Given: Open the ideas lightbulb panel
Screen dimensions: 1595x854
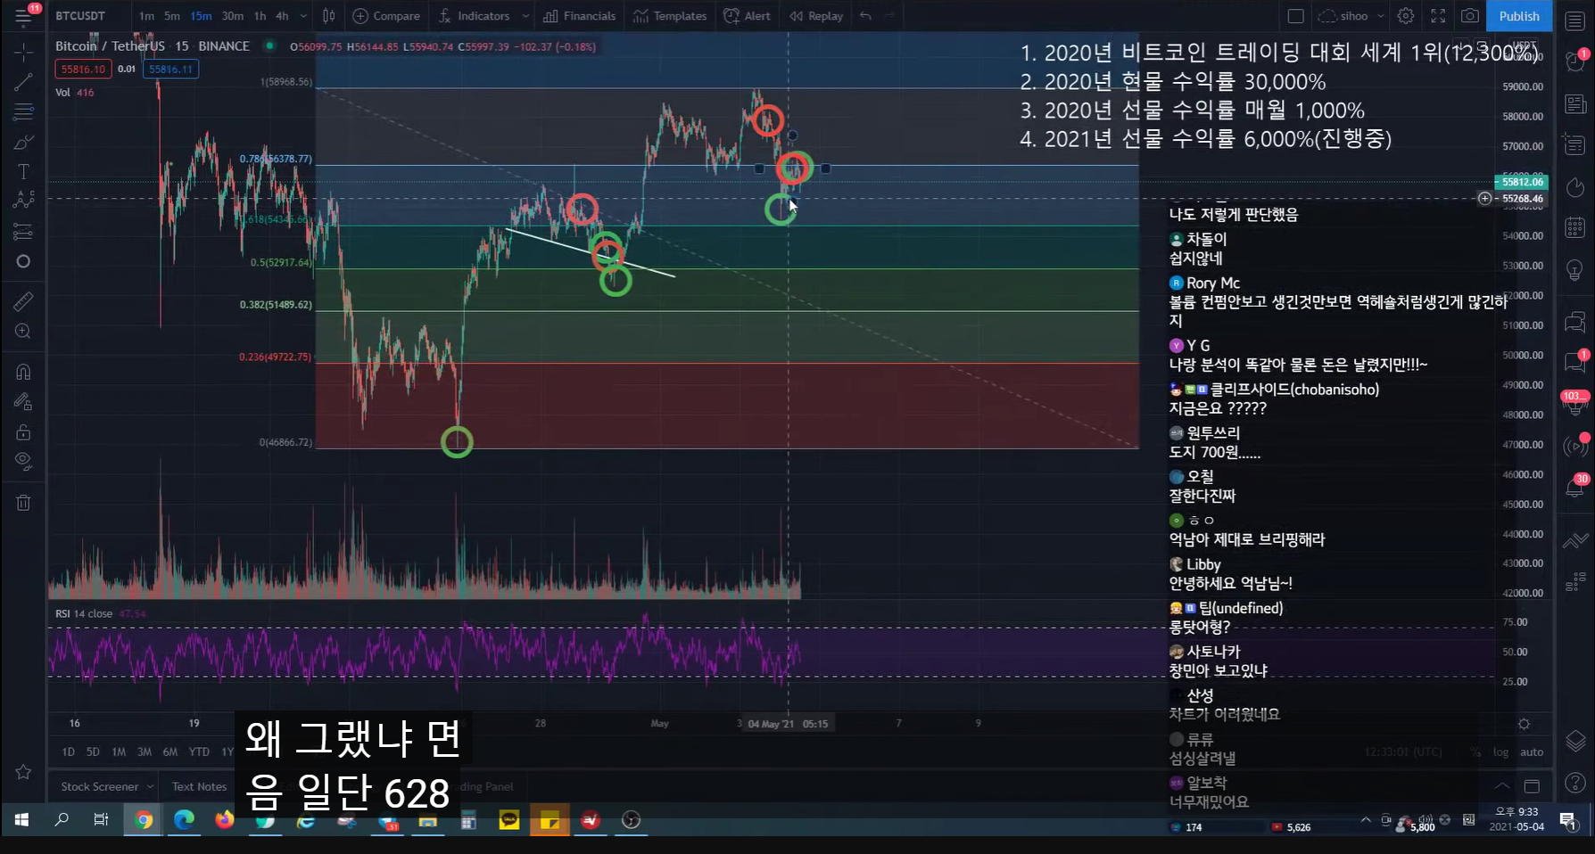Looking at the screenshot, I should click(x=1575, y=269).
